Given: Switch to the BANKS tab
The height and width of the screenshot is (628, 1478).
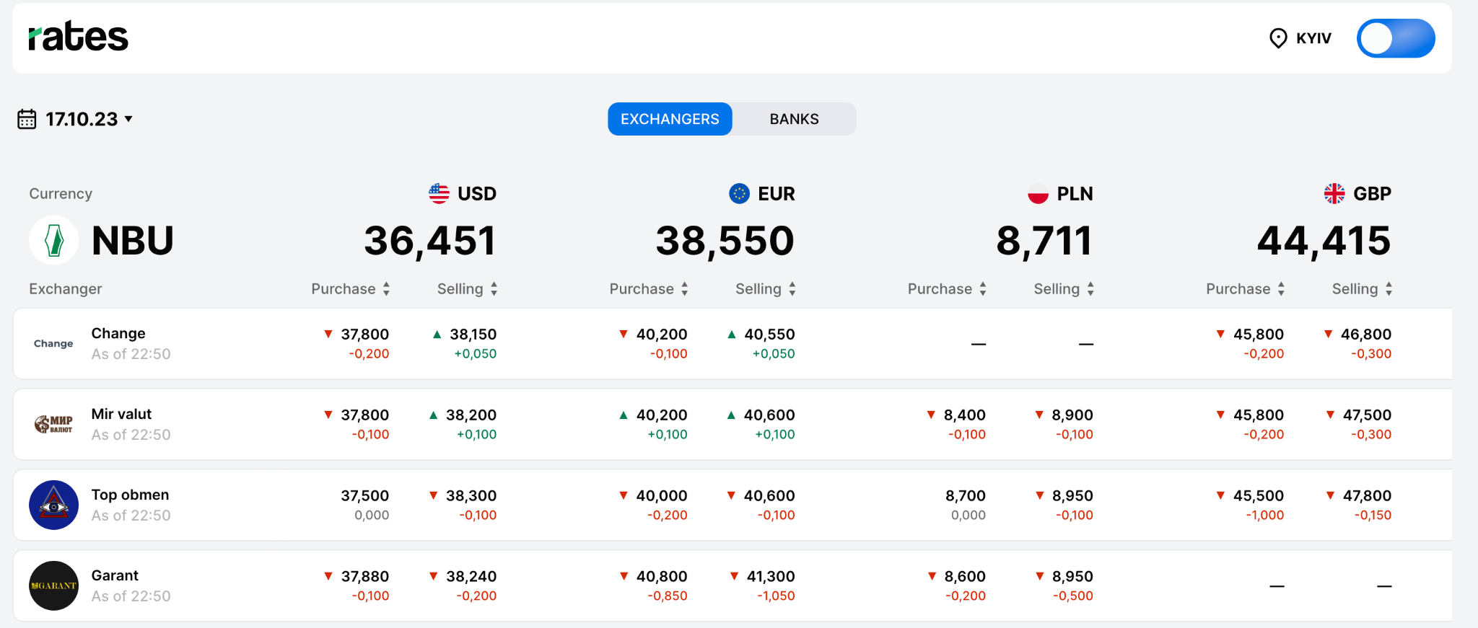Looking at the screenshot, I should (x=794, y=119).
